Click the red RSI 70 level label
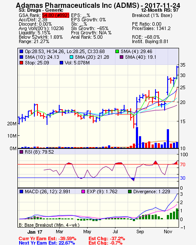Image resolution: width=196 pixels, height=245 pixels. click(182, 164)
